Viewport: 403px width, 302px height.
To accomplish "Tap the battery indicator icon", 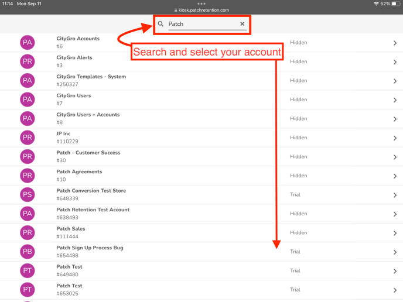I will click(396, 4).
